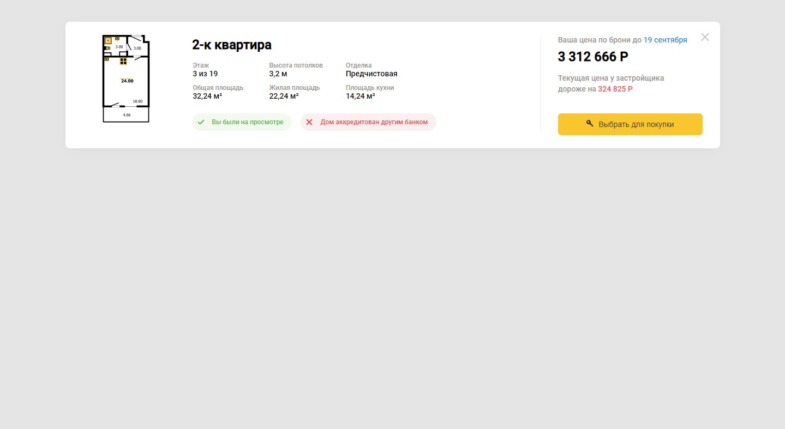Click the living area value 22,24 м²
The width and height of the screenshot is (785, 429).
pyautogui.click(x=284, y=96)
